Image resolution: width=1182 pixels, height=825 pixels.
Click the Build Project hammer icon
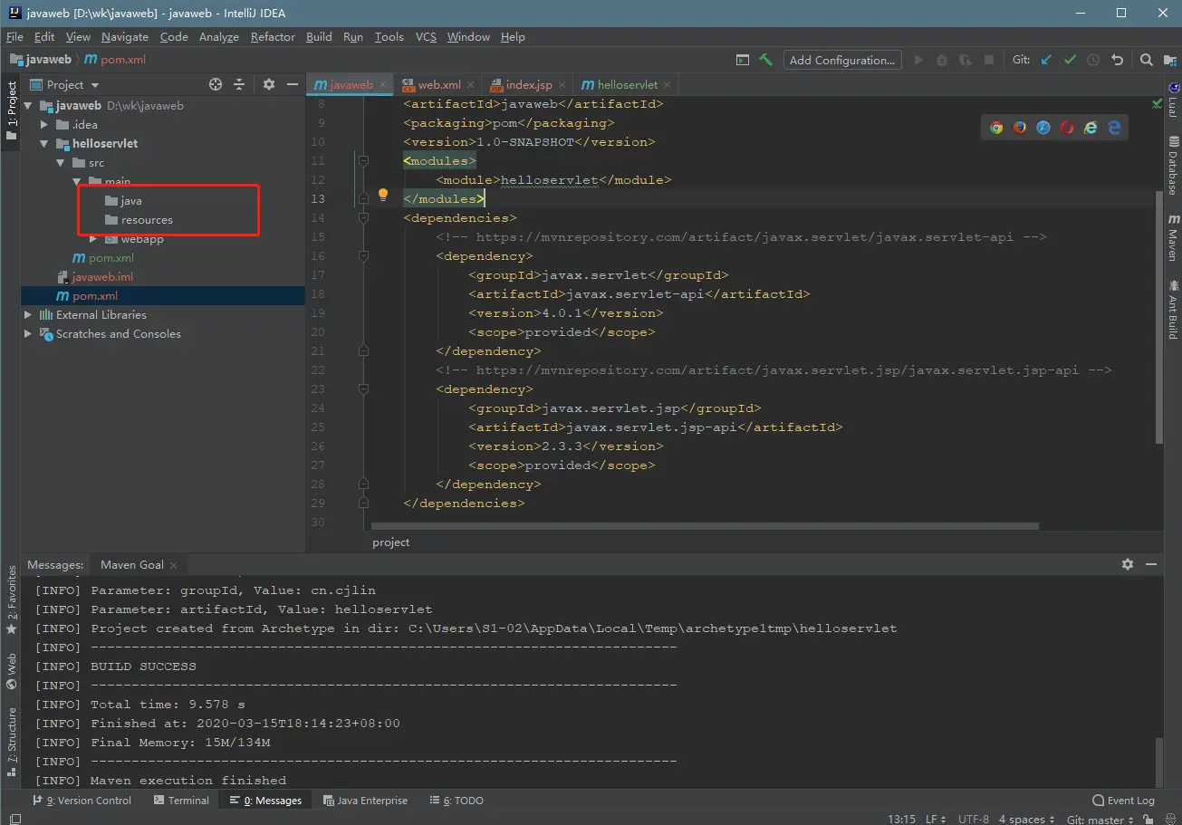coord(766,60)
